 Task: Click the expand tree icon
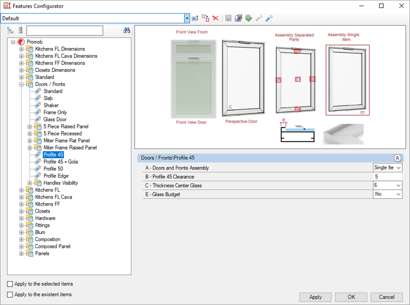coord(10,31)
